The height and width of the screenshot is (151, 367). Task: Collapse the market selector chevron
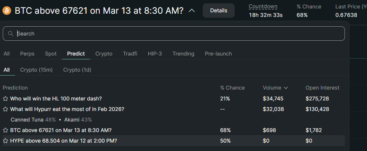point(192,11)
